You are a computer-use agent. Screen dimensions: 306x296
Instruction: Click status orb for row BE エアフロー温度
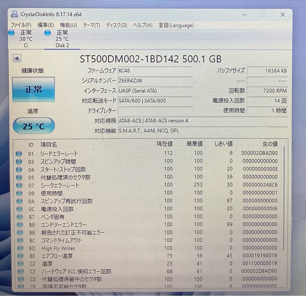coord(20,256)
